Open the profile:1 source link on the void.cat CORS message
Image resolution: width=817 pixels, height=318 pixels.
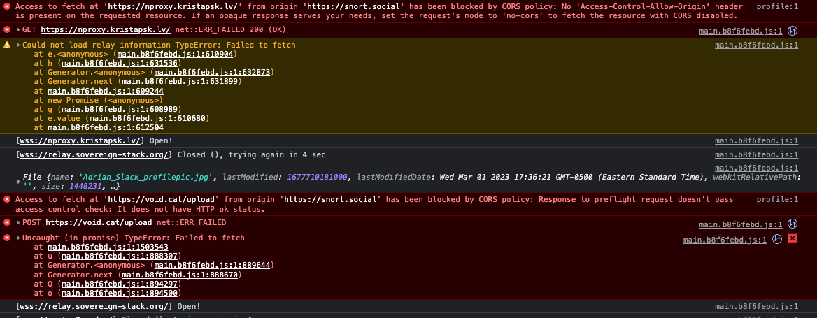[x=777, y=200]
